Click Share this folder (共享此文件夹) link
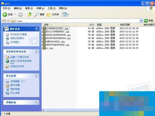The height and width of the screenshot is (116, 155). [17, 66]
